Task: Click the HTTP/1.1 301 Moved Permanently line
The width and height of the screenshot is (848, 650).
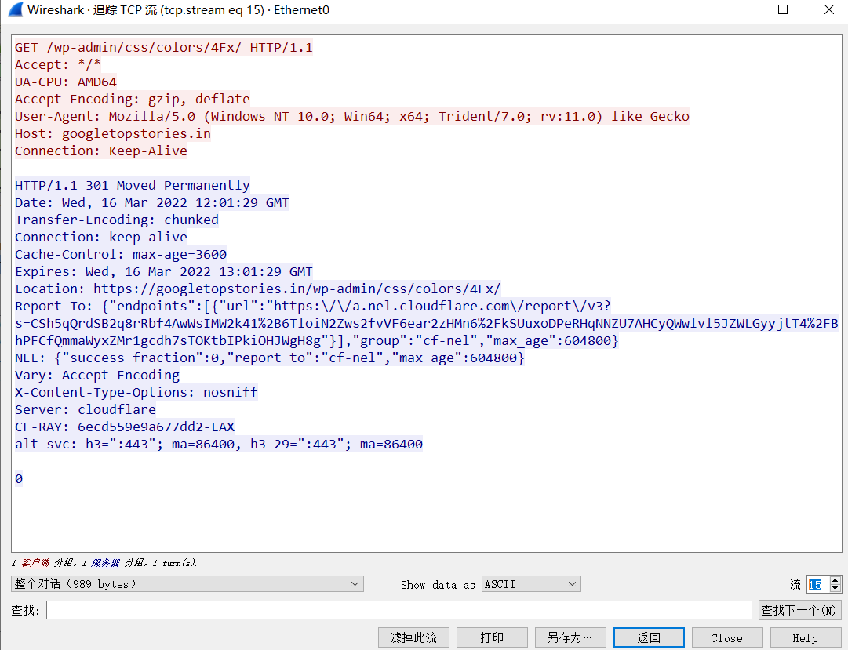Action: [x=132, y=185]
